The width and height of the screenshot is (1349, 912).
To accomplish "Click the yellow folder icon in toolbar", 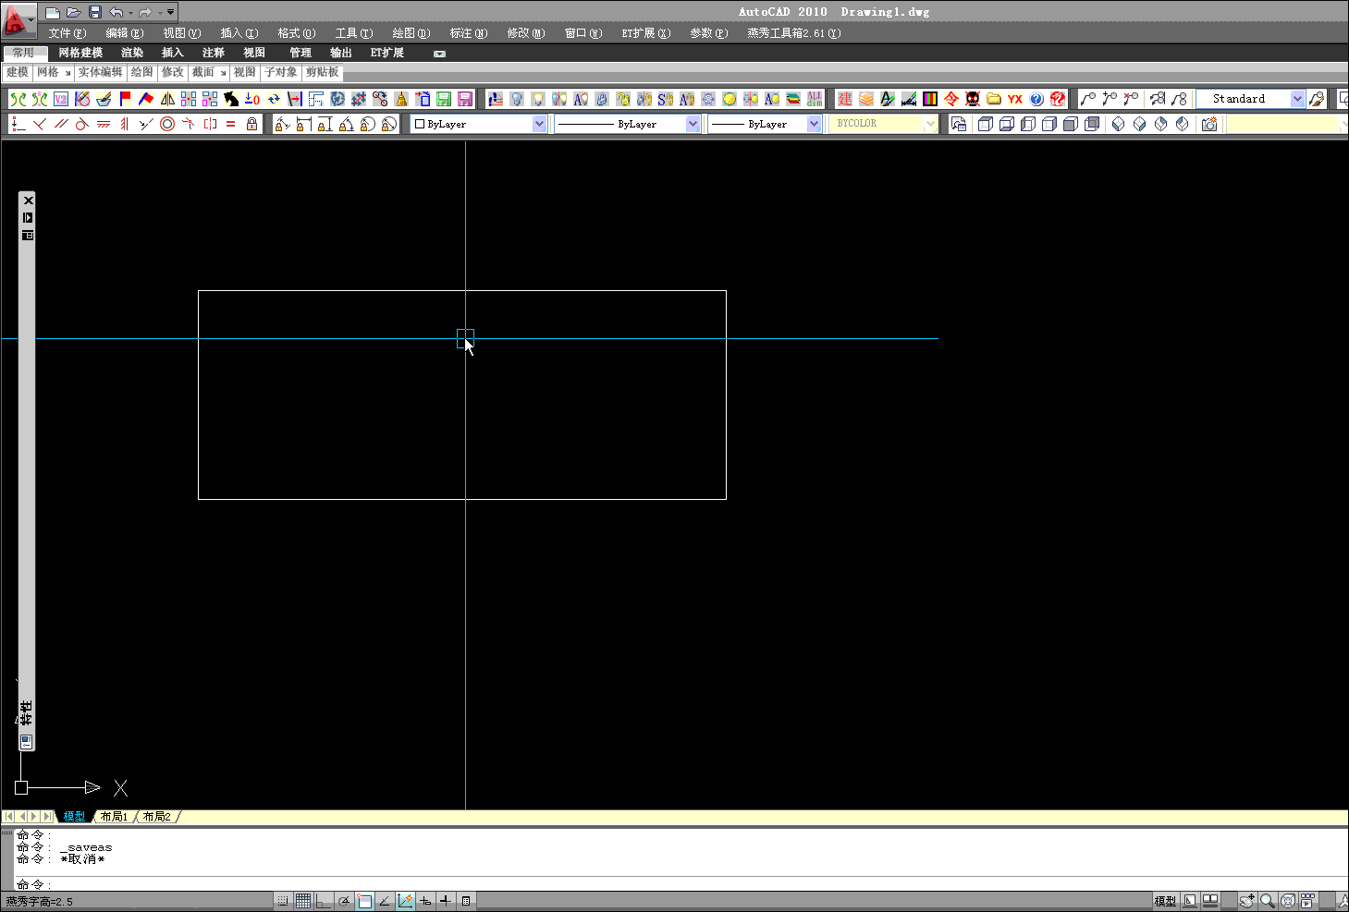I will pyautogui.click(x=994, y=99).
